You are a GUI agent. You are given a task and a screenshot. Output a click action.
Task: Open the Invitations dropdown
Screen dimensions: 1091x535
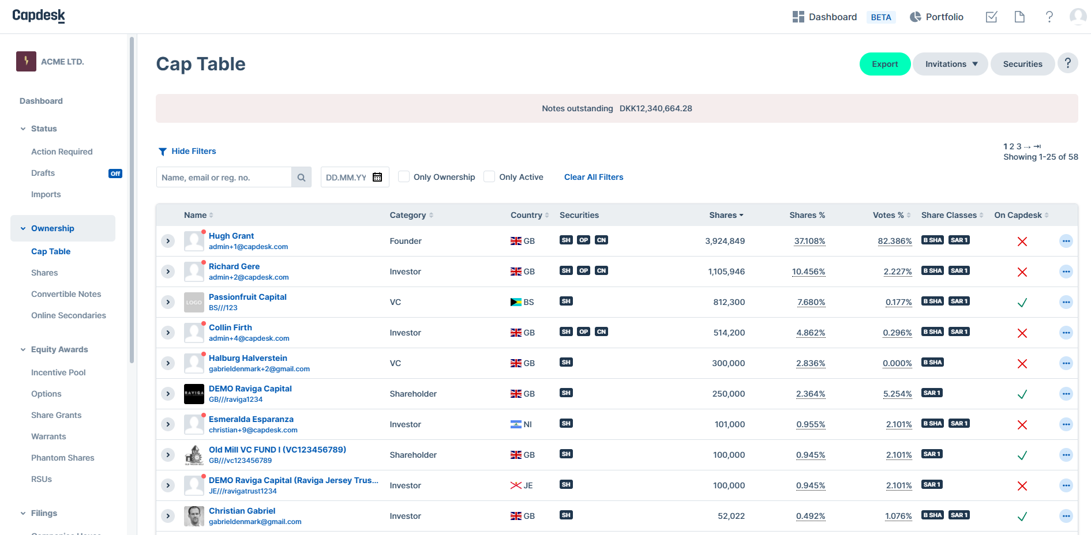click(950, 64)
